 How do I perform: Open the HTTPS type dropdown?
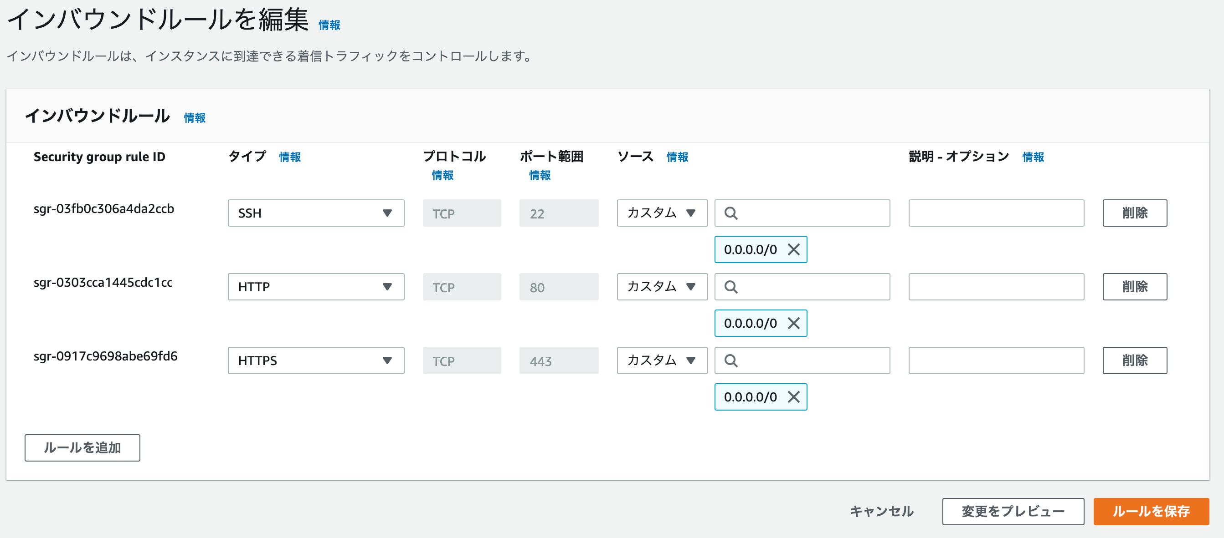click(x=315, y=360)
